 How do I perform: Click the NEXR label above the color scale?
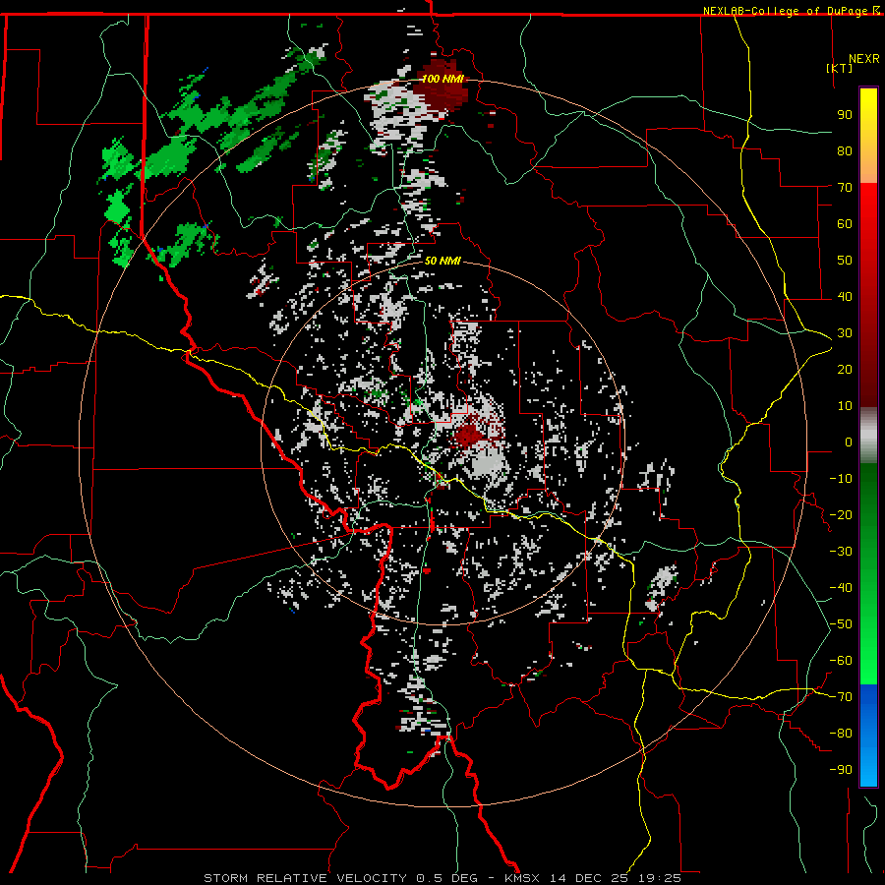pos(864,58)
